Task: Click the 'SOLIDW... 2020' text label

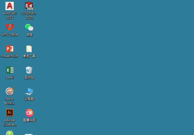Action: [29, 16]
